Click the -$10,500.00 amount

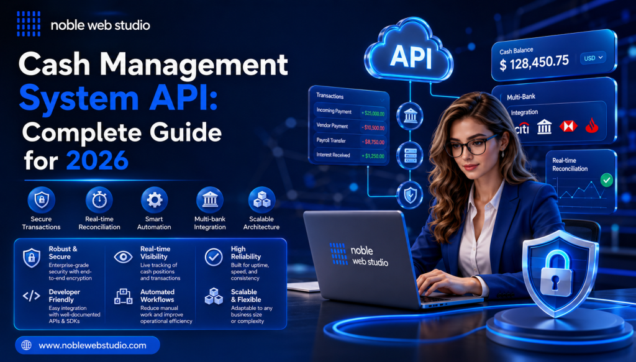pos(373,128)
